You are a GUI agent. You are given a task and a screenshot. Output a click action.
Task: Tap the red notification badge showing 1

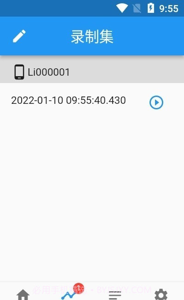click(x=79, y=288)
